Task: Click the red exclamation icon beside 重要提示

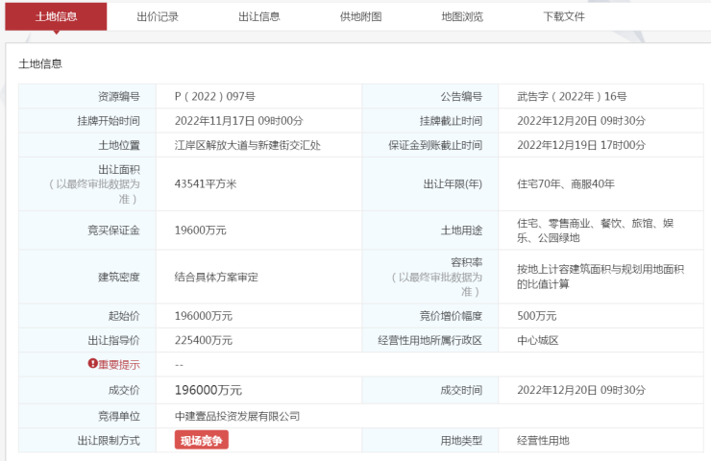Action: pos(93,365)
